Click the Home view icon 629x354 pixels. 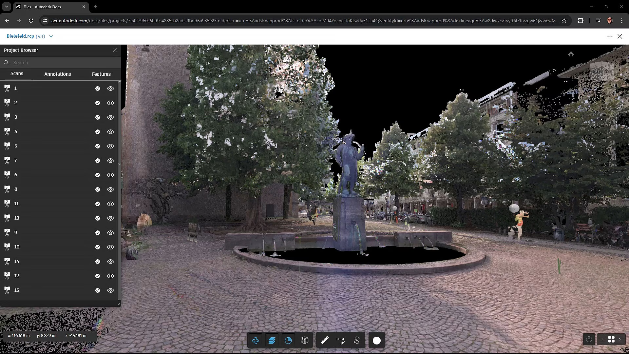[571, 54]
